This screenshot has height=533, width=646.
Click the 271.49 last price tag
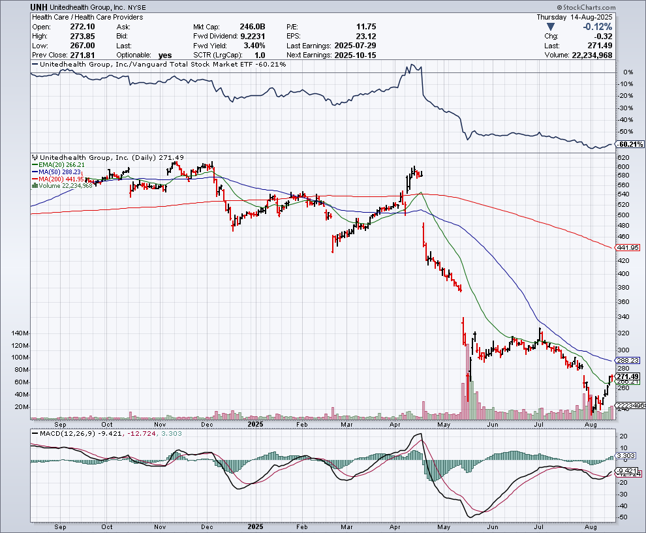[628, 376]
